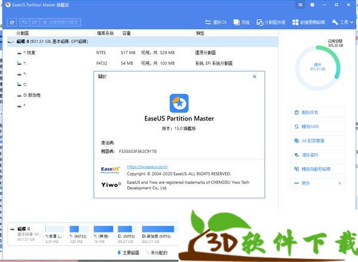Screen dimensions: 358x262
Task: Open the hamburger menu in the title bar
Action: [300, 5]
